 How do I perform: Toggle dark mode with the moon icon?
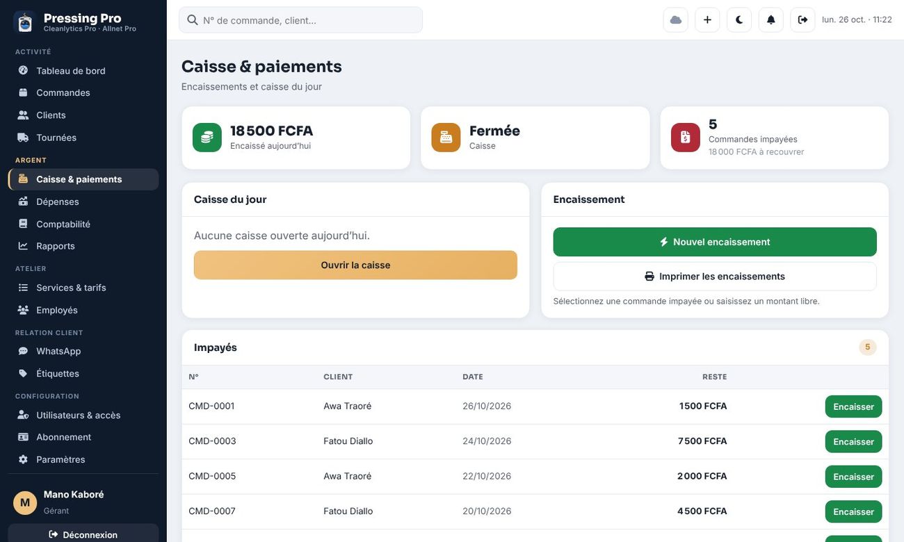739,19
